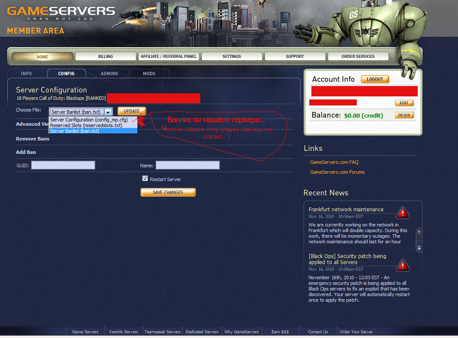This screenshot has height=338, width=458.
Task: Click the SAVE CHANGES button
Action: (168, 192)
